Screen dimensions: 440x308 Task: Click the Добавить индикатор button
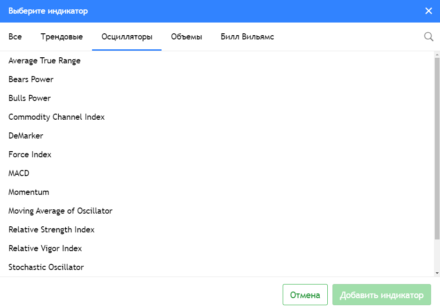pyautogui.click(x=381, y=295)
